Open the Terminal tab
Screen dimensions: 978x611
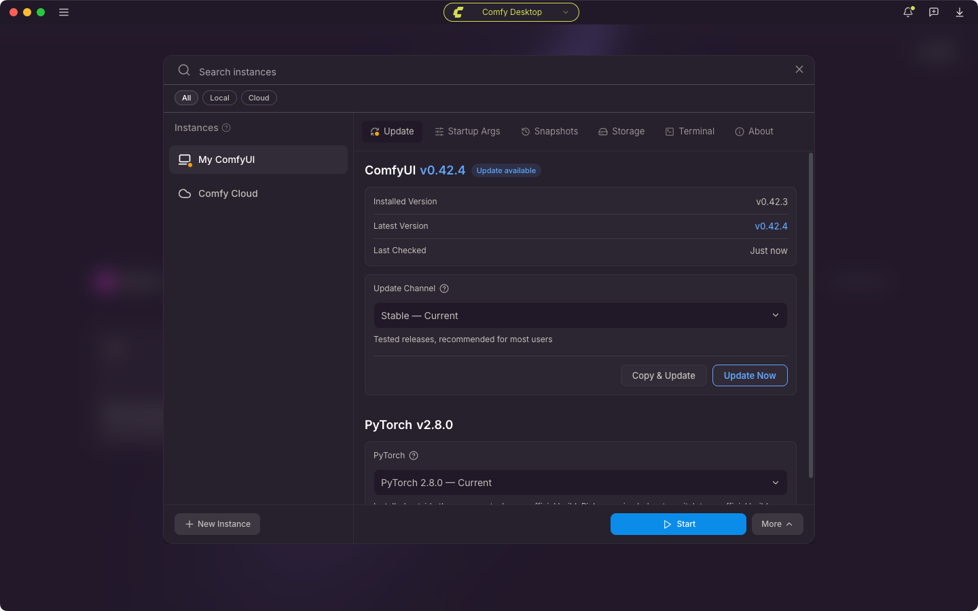[x=689, y=132]
